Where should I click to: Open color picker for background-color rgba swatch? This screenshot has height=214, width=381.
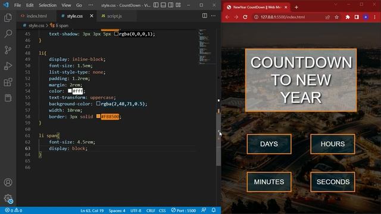[x=98, y=103]
